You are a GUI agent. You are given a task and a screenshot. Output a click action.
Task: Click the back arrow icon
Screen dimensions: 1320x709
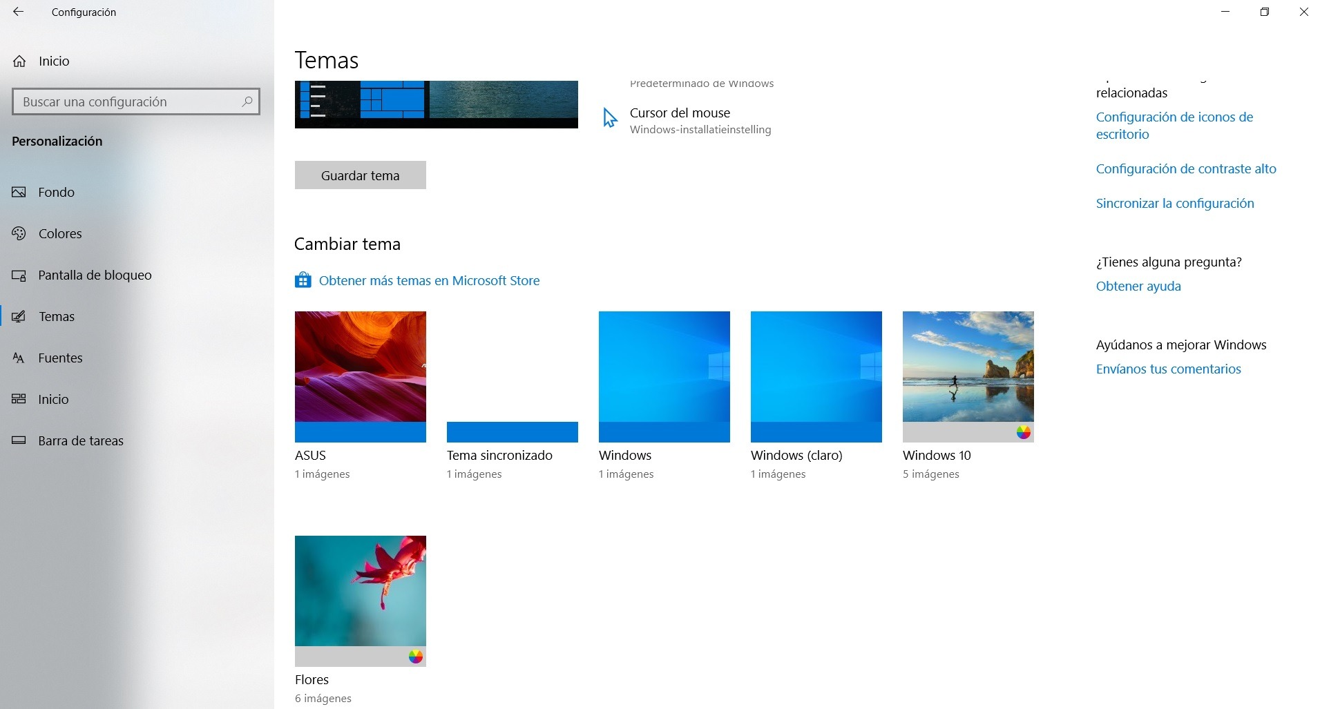(x=19, y=12)
